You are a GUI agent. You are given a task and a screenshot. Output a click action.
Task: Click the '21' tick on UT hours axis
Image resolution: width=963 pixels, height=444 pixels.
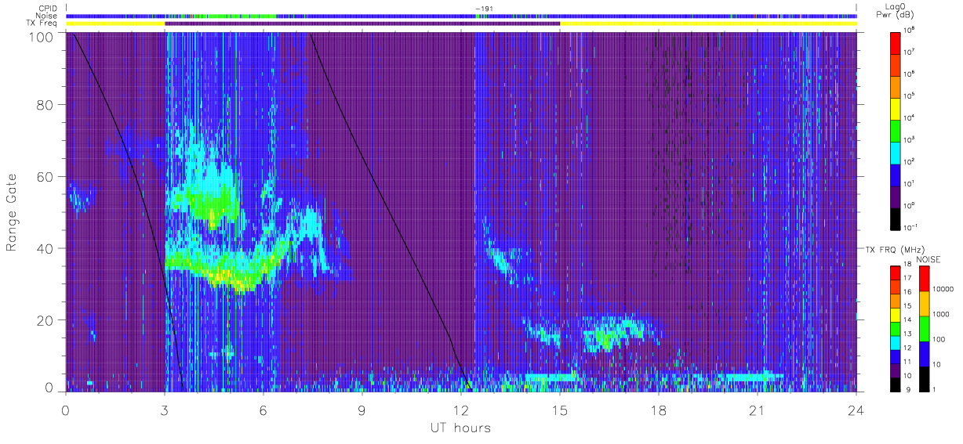pyautogui.click(x=758, y=410)
